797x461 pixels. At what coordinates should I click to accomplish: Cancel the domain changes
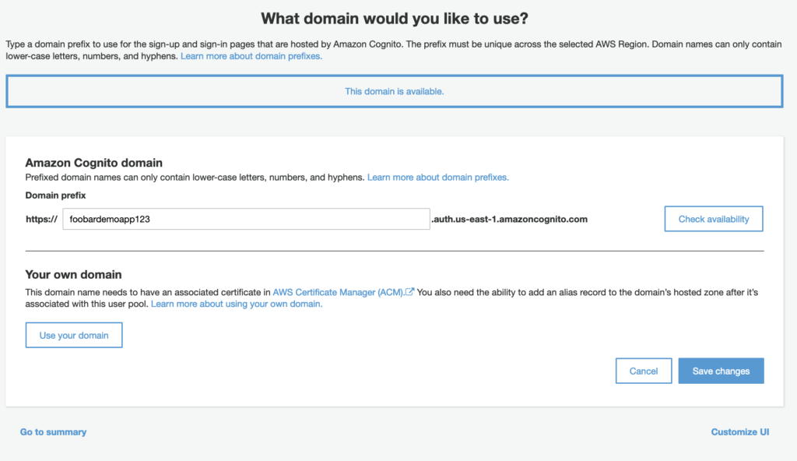(x=643, y=371)
